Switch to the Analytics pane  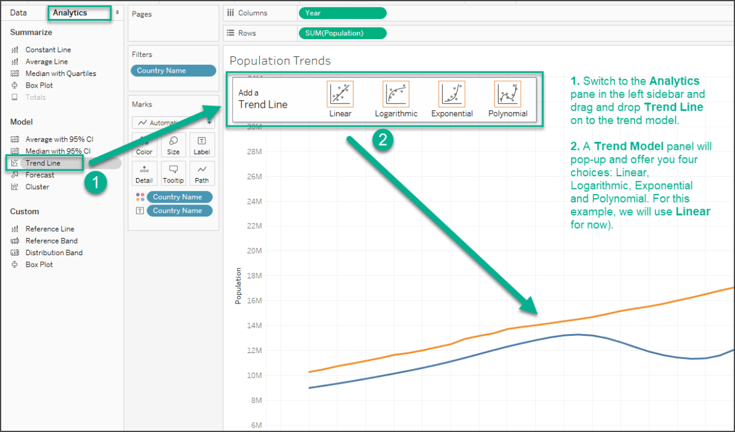tap(79, 12)
